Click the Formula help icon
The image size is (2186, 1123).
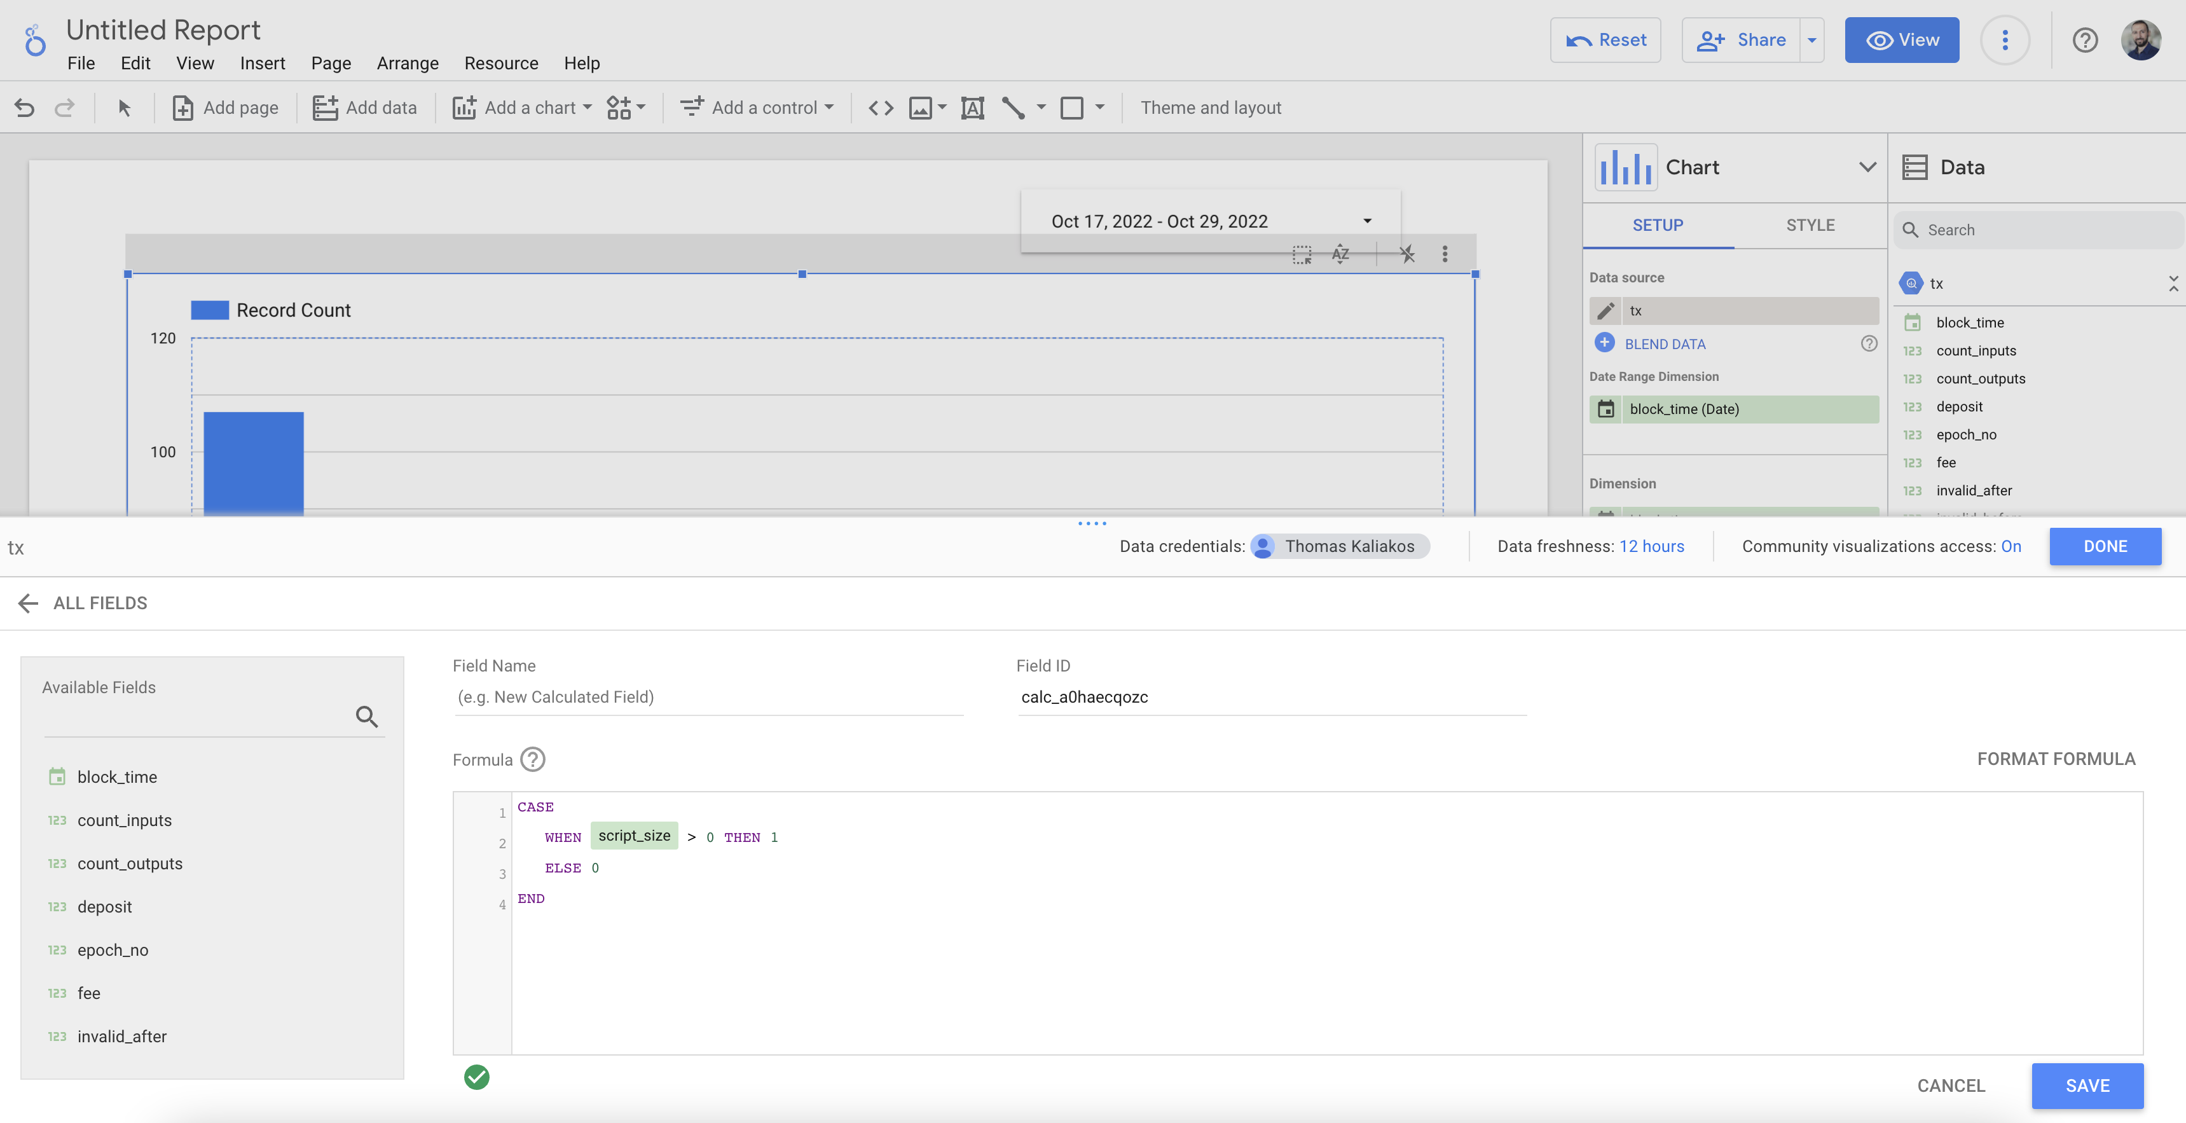point(533,760)
